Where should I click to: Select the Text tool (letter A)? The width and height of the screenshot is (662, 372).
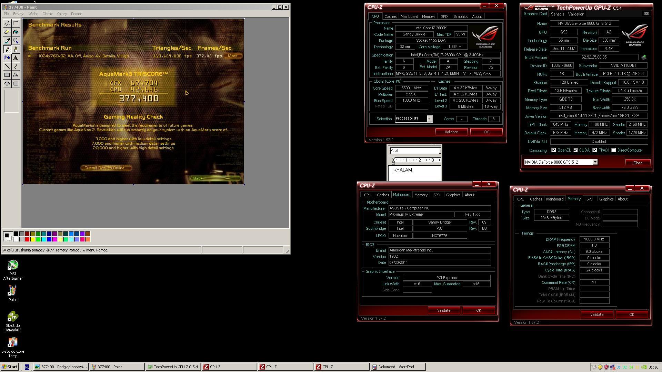(x=16, y=58)
